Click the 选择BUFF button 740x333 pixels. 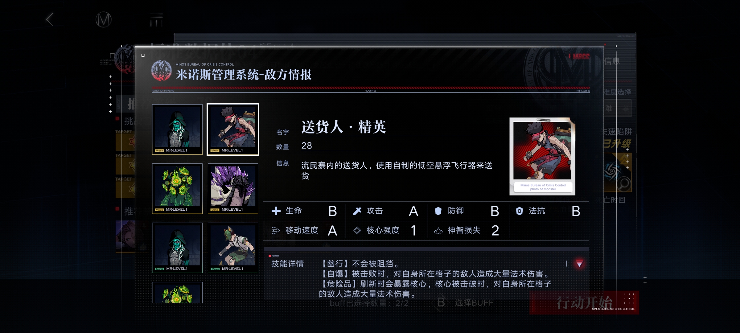pos(462,303)
